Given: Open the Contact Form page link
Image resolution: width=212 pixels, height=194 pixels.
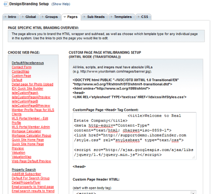Looking at the screenshot, I should coord(22,67).
